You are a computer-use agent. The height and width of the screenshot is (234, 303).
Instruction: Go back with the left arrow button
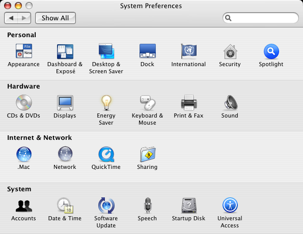click(11, 18)
